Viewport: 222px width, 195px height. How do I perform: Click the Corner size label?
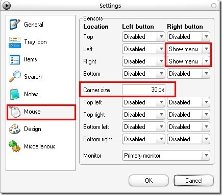click(96, 90)
